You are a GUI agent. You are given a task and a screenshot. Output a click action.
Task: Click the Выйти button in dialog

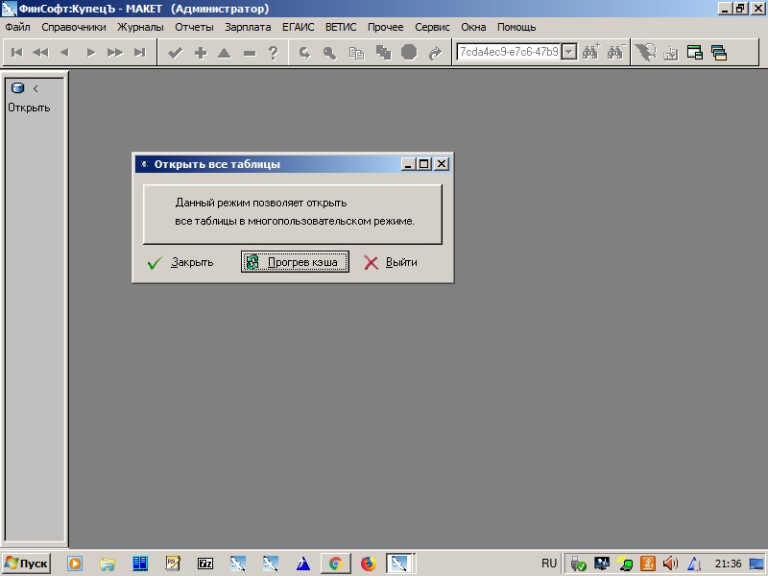392,262
